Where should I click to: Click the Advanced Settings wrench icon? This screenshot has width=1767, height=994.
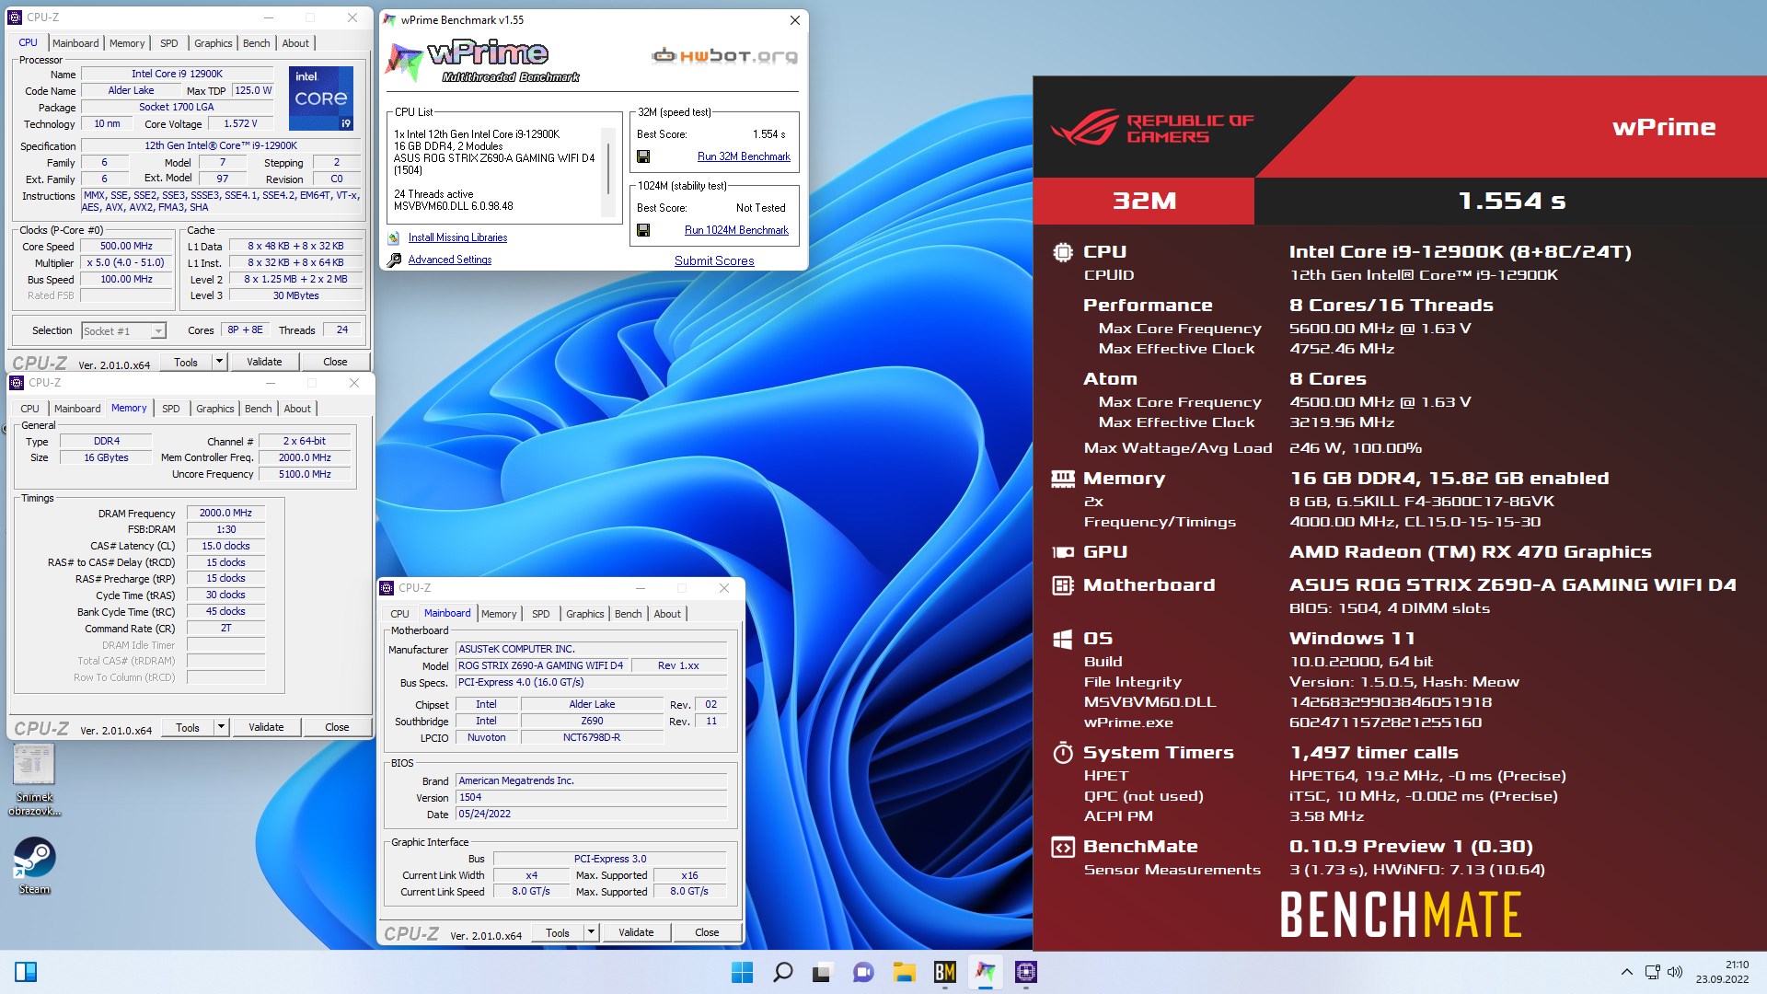pyautogui.click(x=394, y=260)
